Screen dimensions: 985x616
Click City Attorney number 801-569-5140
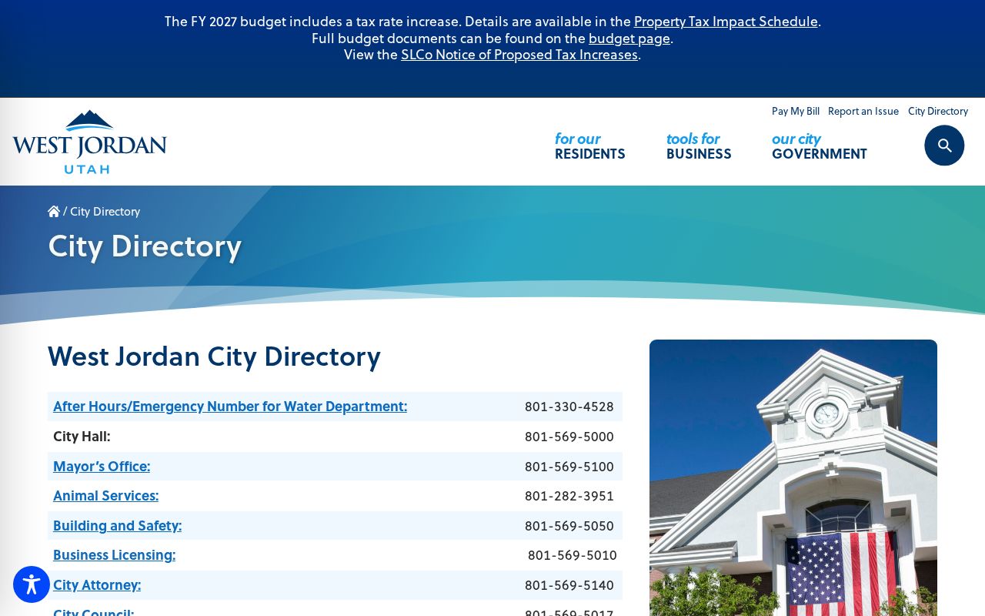pyautogui.click(x=569, y=585)
